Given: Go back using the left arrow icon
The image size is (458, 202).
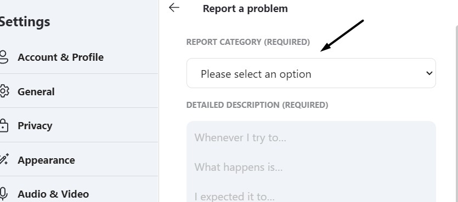Looking at the screenshot, I should (x=174, y=8).
